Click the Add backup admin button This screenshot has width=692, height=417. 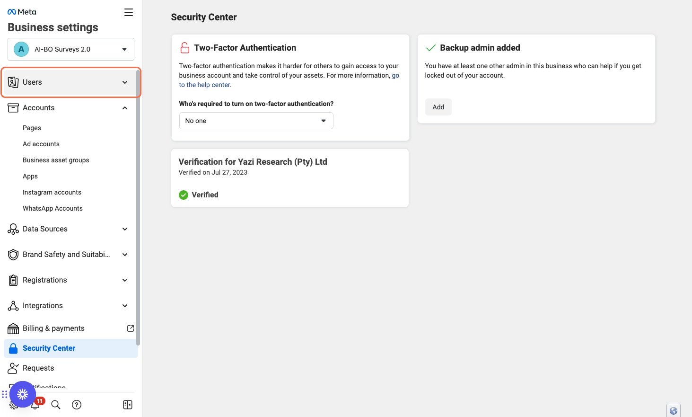[x=438, y=107]
